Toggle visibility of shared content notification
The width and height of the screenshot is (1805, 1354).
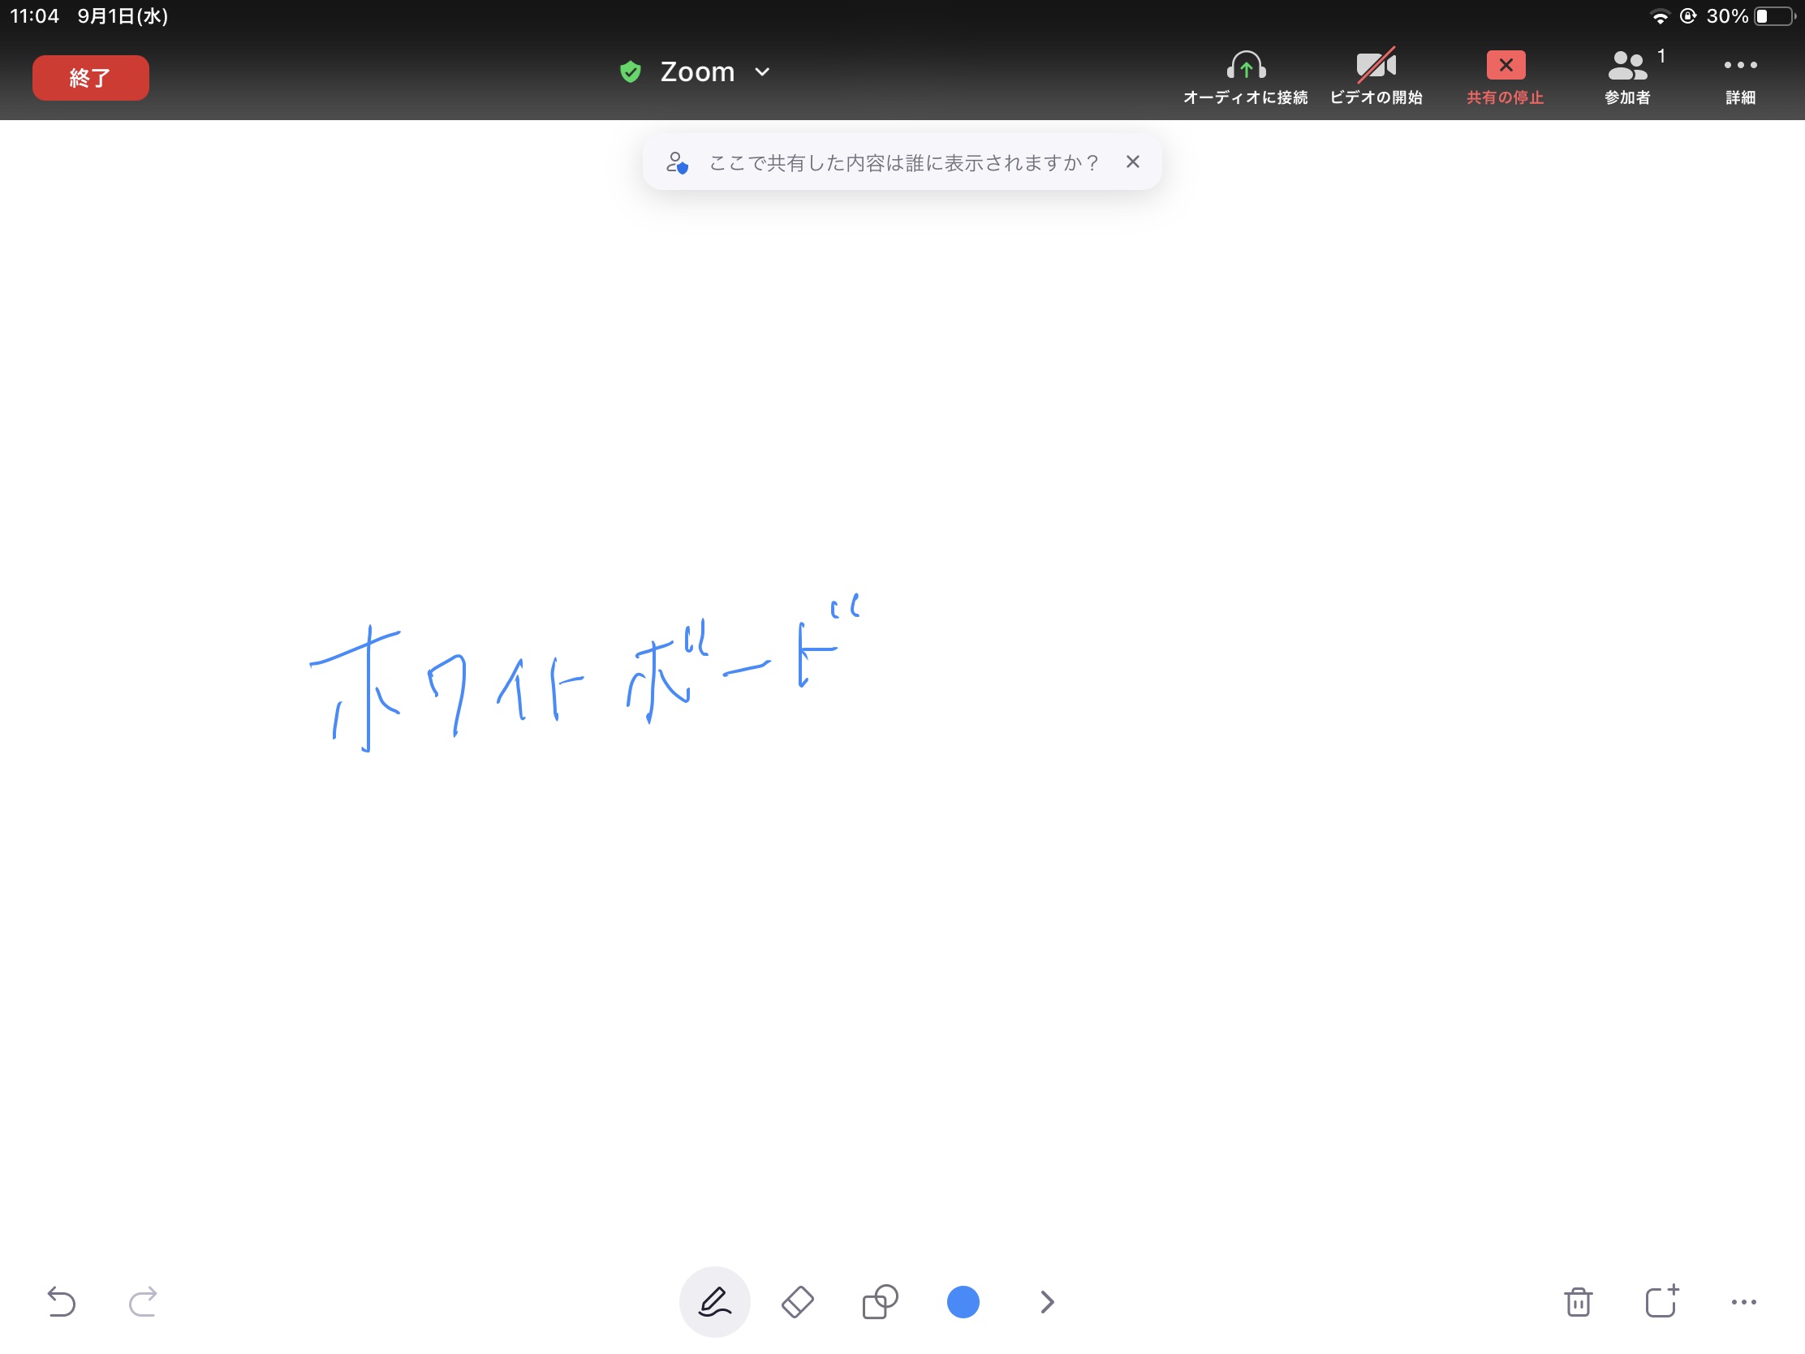point(1133,162)
